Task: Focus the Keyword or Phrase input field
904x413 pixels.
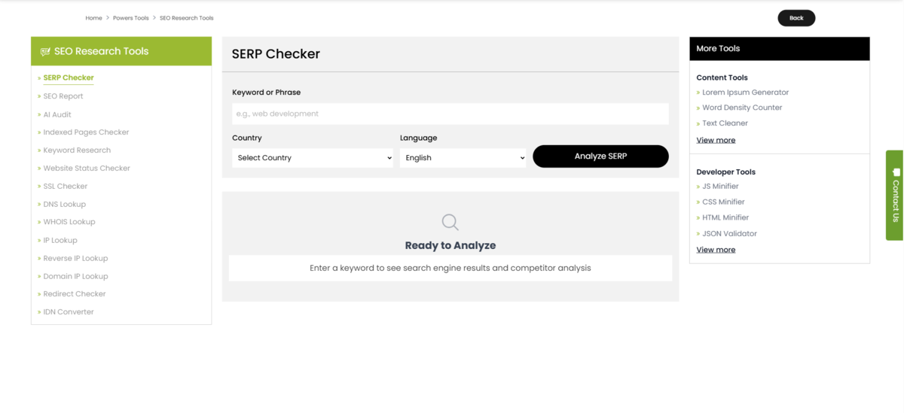Action: (450, 114)
